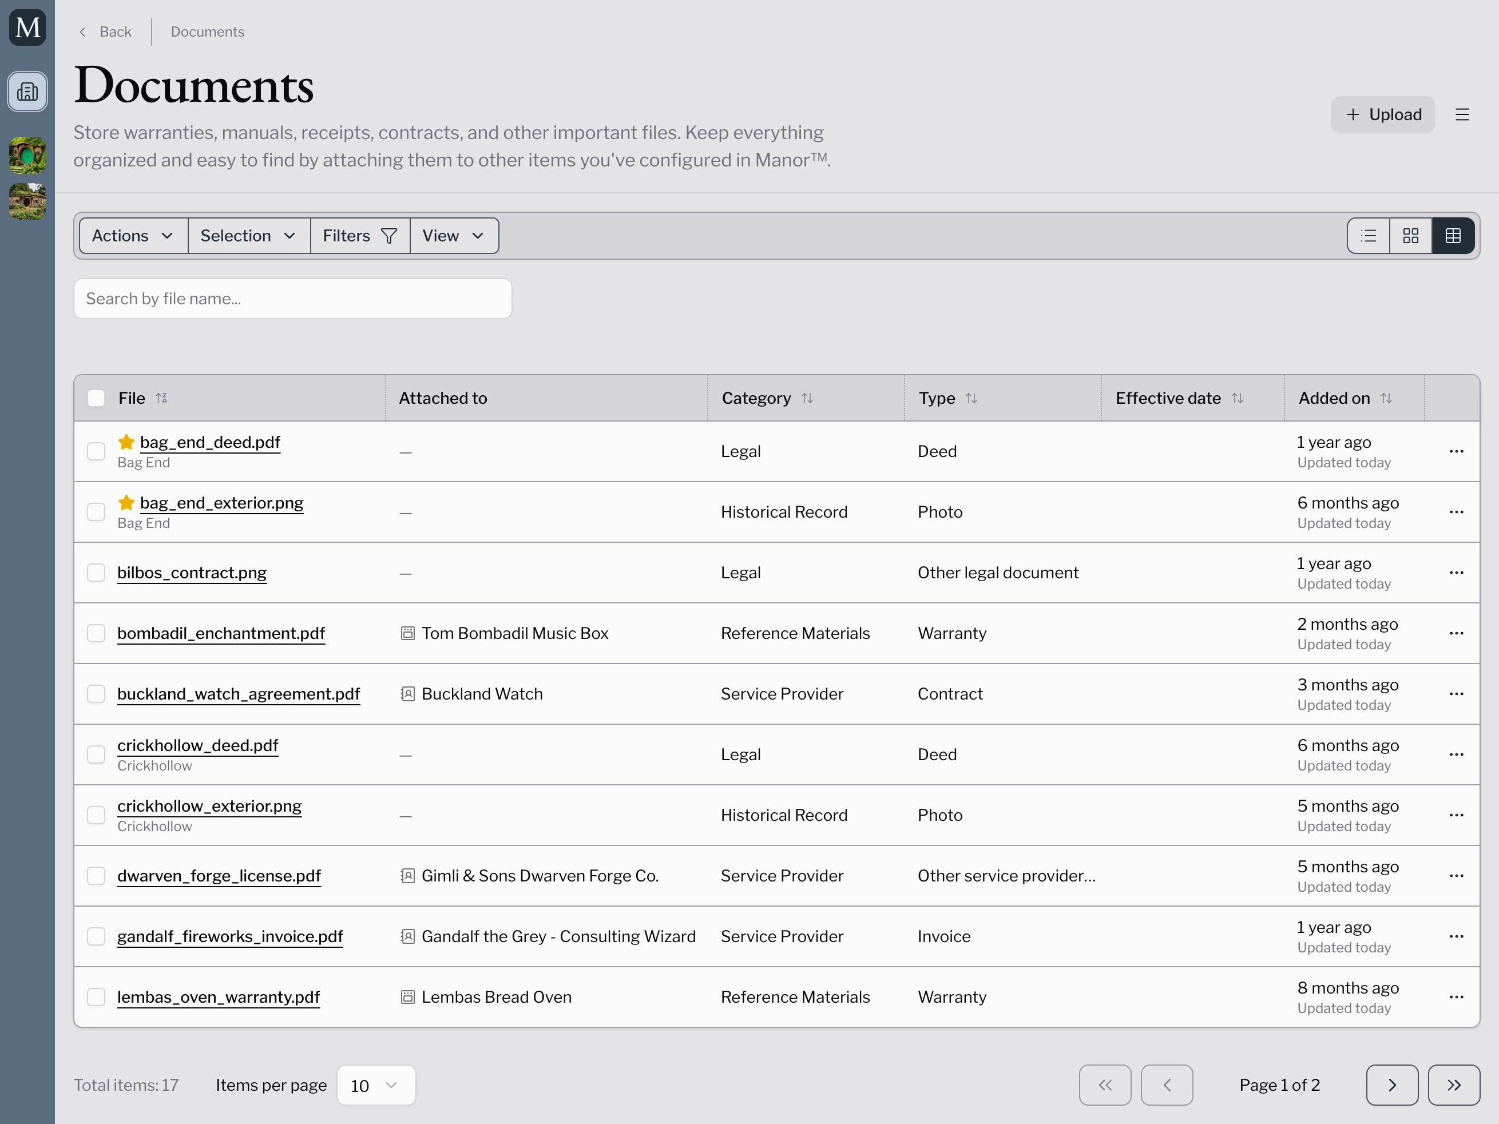
Task: Open the View menu
Action: tap(453, 235)
